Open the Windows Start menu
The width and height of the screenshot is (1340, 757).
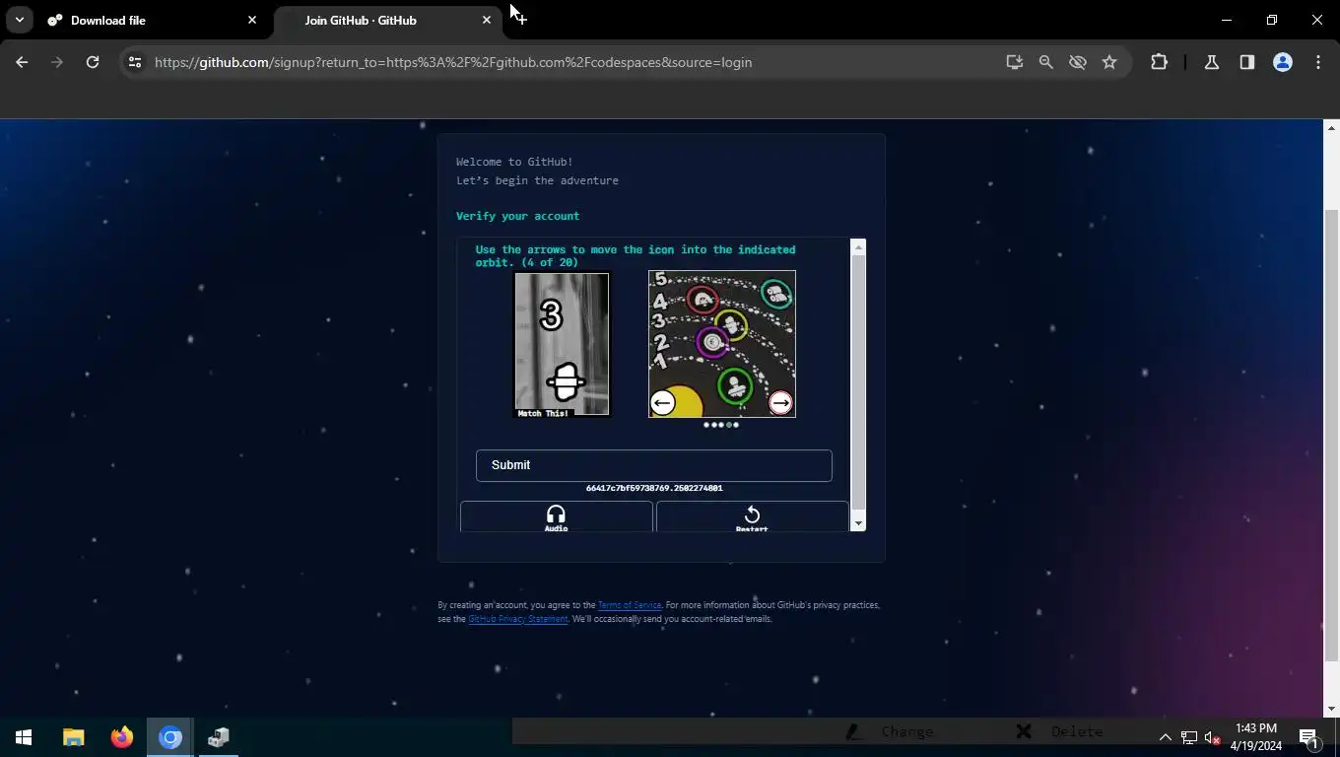24,737
